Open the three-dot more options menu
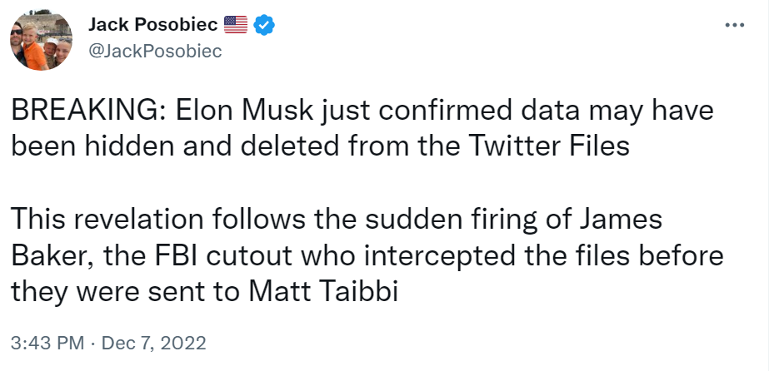769x371 pixels. click(x=734, y=26)
